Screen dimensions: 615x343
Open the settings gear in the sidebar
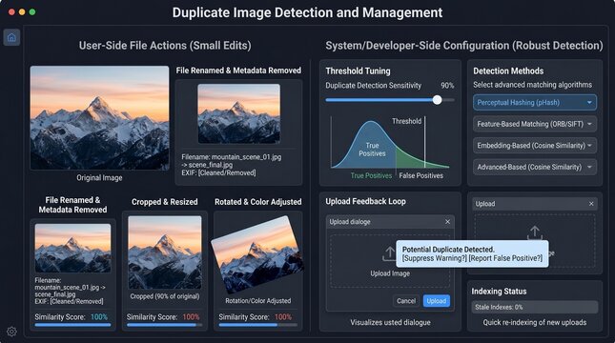pos(11,332)
